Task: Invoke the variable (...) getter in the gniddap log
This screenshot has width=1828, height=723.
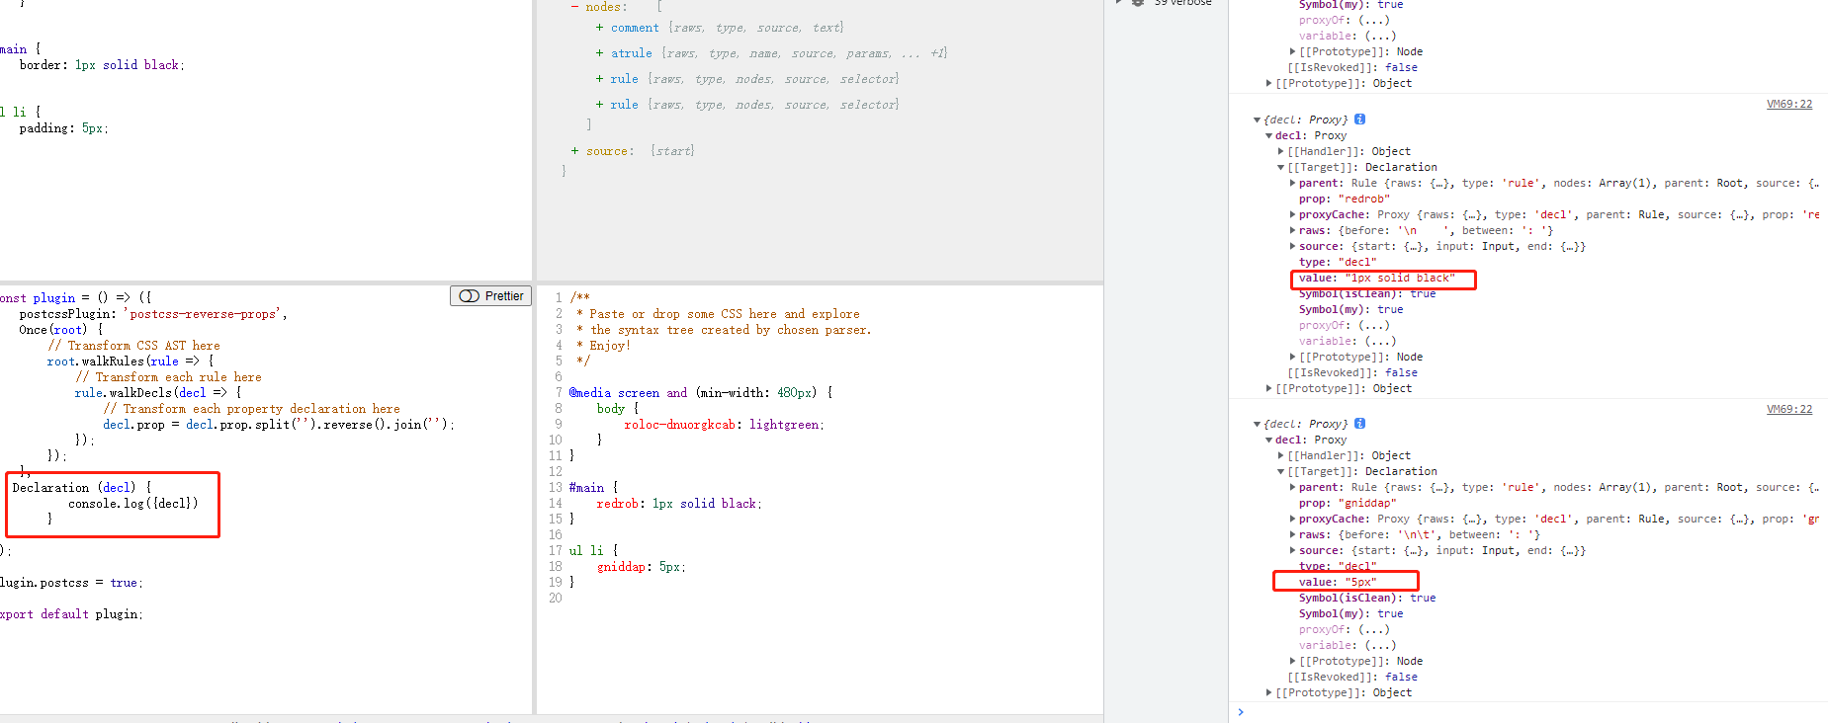Action: (x=1380, y=645)
